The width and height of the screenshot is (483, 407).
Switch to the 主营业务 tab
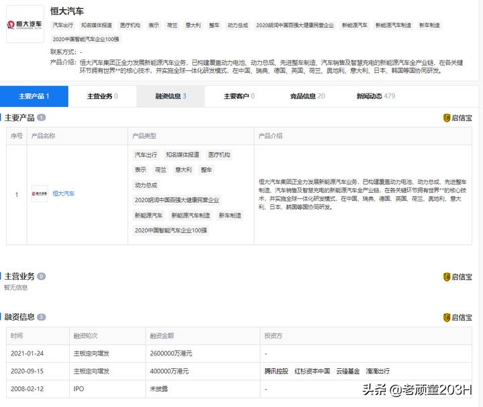tap(102, 96)
